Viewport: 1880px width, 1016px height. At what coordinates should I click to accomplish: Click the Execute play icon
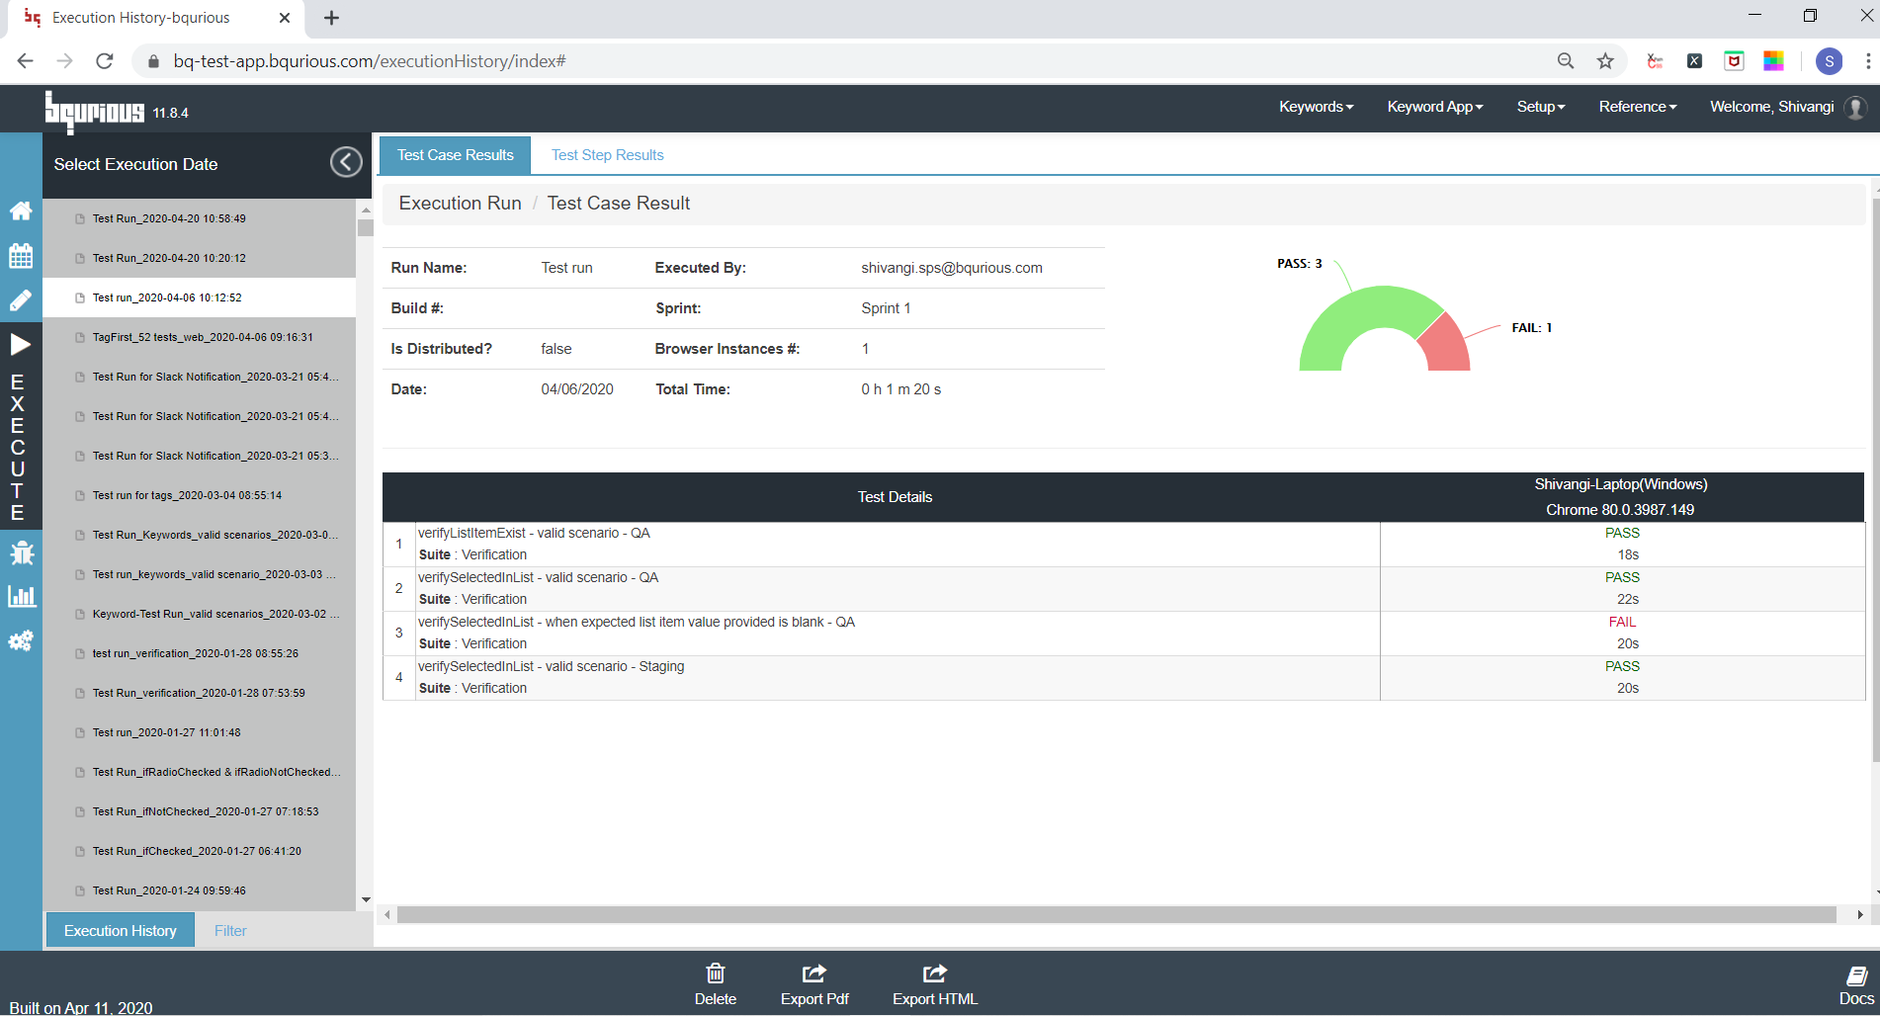(21, 344)
